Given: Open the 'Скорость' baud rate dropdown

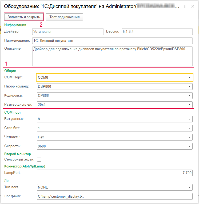Looking at the screenshot, I should point(189,146).
